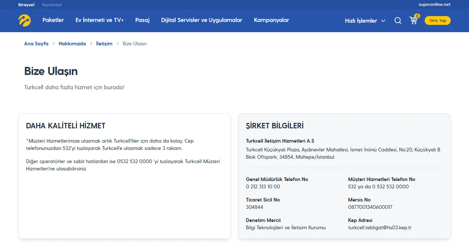Open the Pasaj menu item
Screen dimensions: 469x245
(142, 20)
